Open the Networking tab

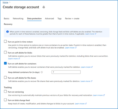tap(18, 19)
